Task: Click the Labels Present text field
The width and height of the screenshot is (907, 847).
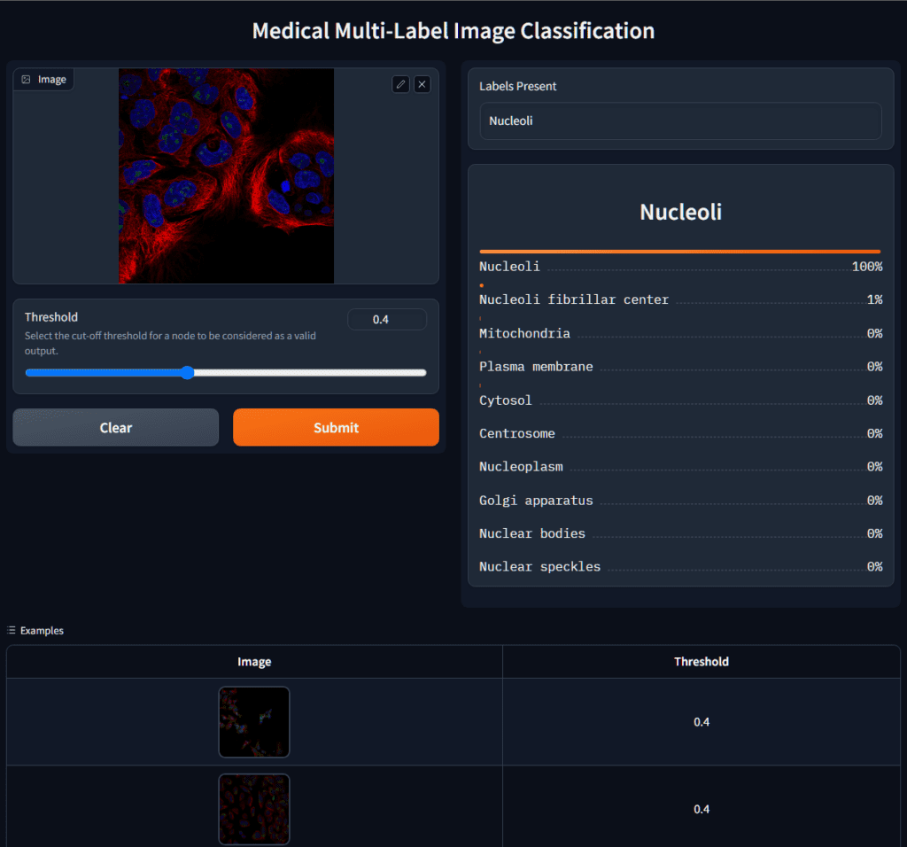Action: coord(680,120)
